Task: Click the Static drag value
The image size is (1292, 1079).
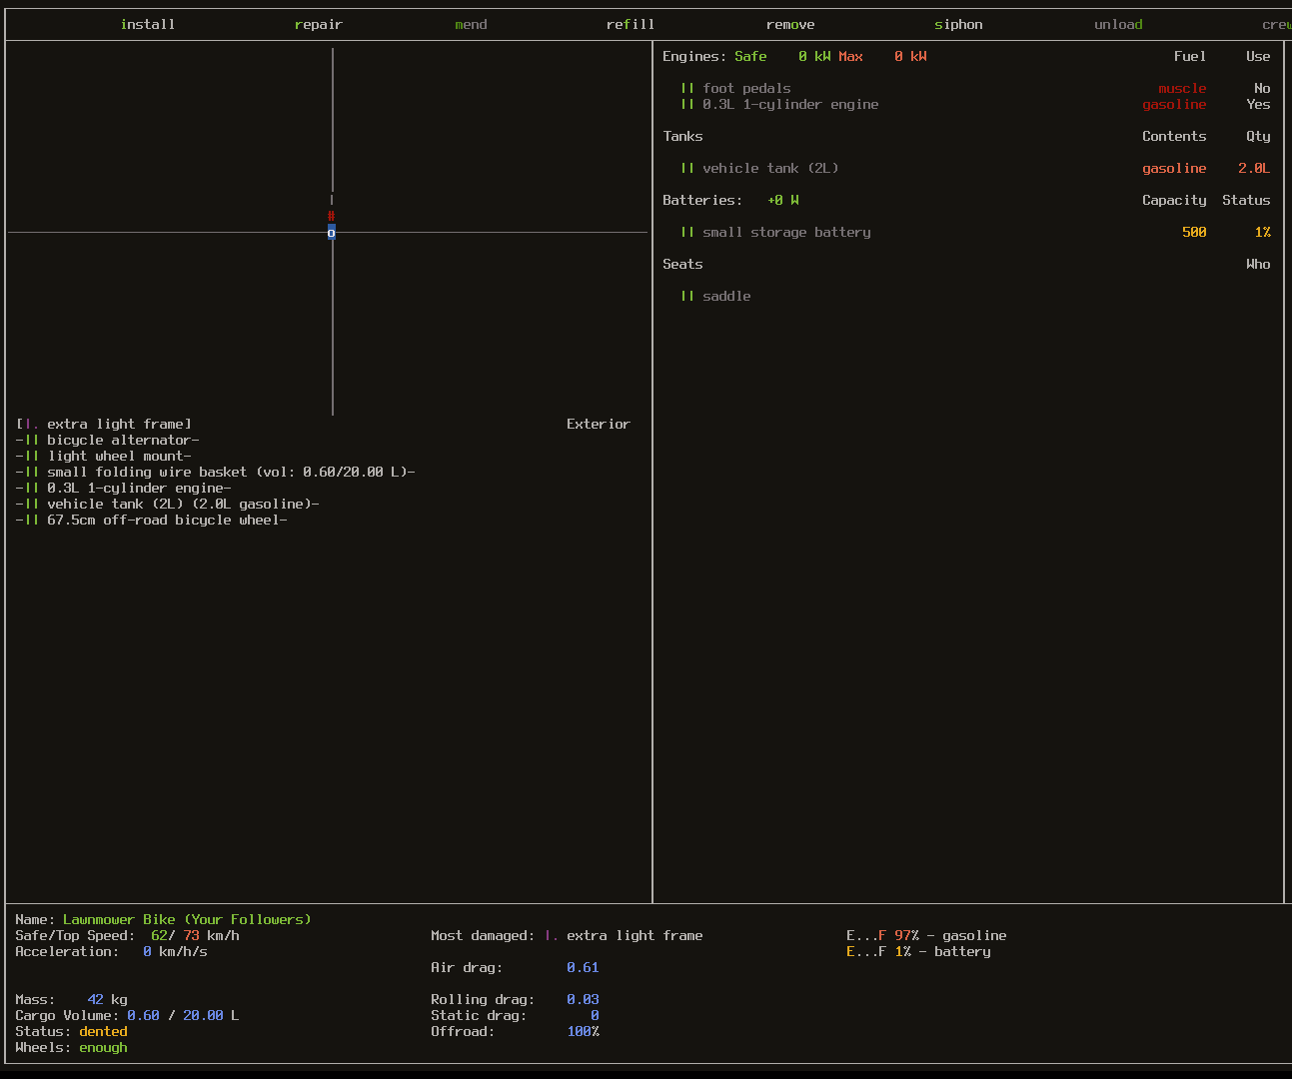Action: tap(595, 1016)
